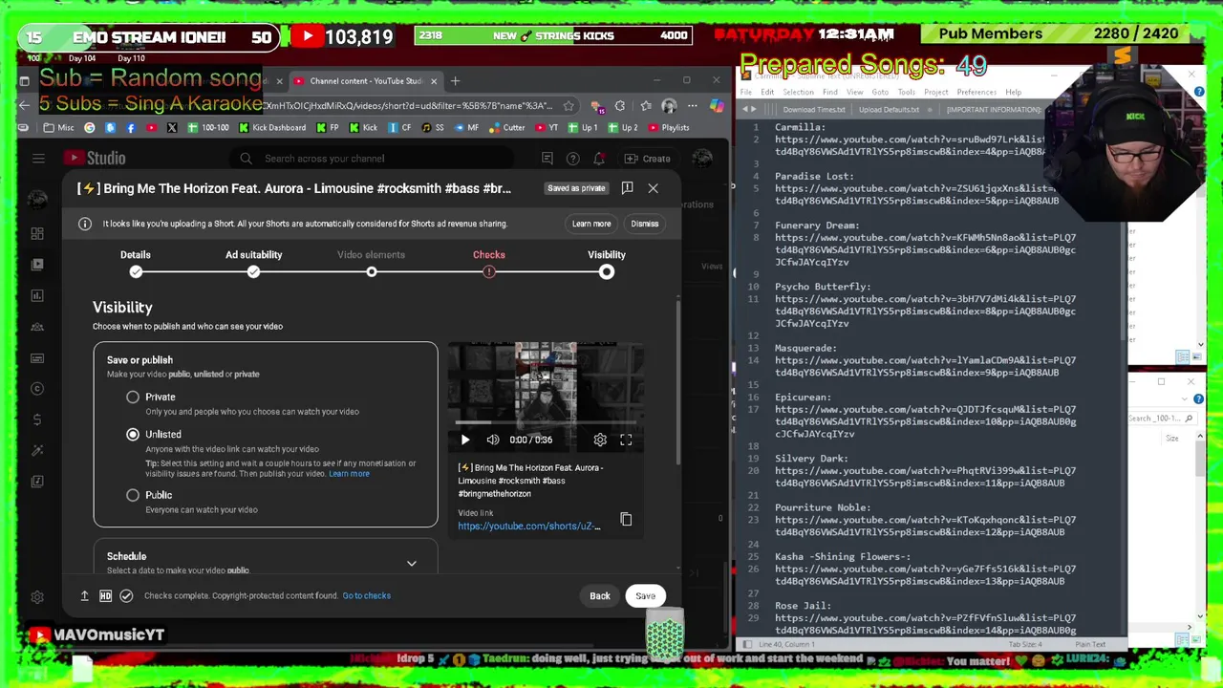Click 'Psycho Butterfly:' line in Sublime editor

823,287
